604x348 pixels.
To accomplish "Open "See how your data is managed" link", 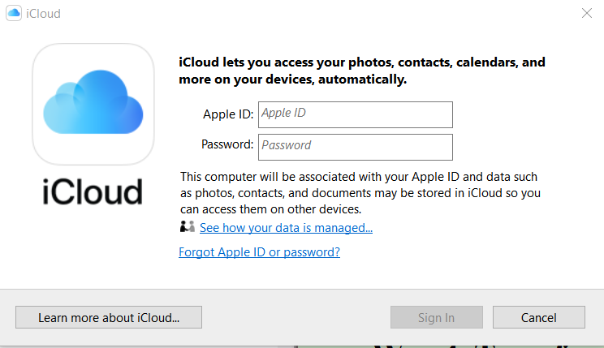I will tap(286, 228).
